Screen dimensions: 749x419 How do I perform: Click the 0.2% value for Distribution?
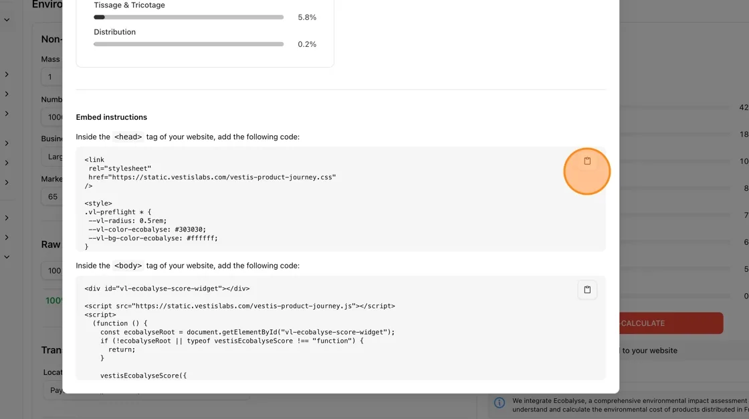click(x=307, y=44)
